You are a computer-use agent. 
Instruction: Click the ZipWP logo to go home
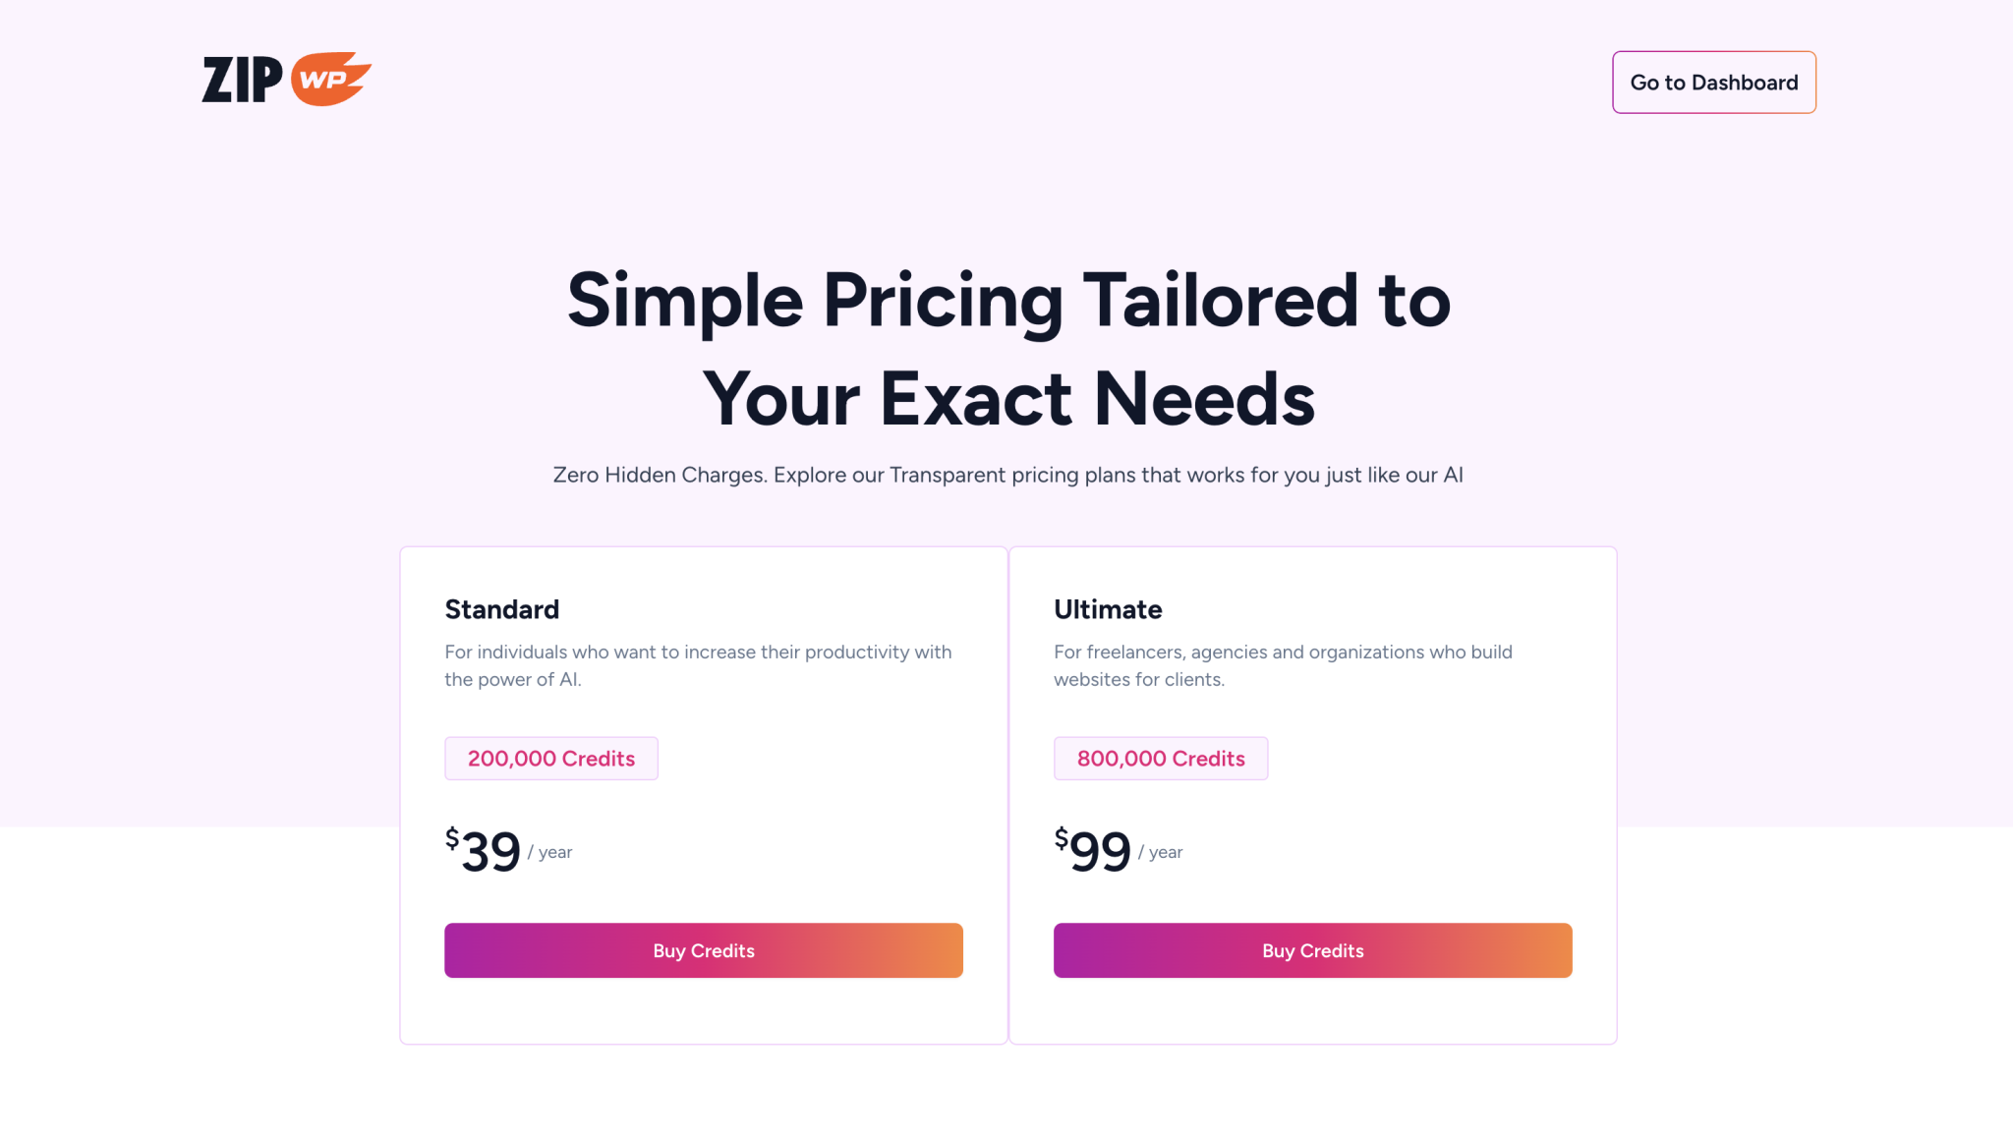coord(285,79)
